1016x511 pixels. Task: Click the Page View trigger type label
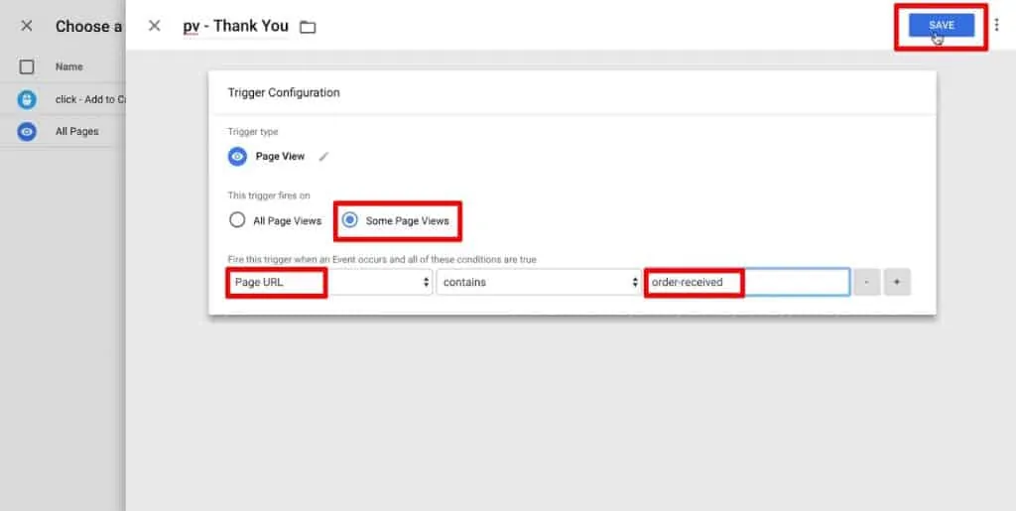[x=280, y=157]
